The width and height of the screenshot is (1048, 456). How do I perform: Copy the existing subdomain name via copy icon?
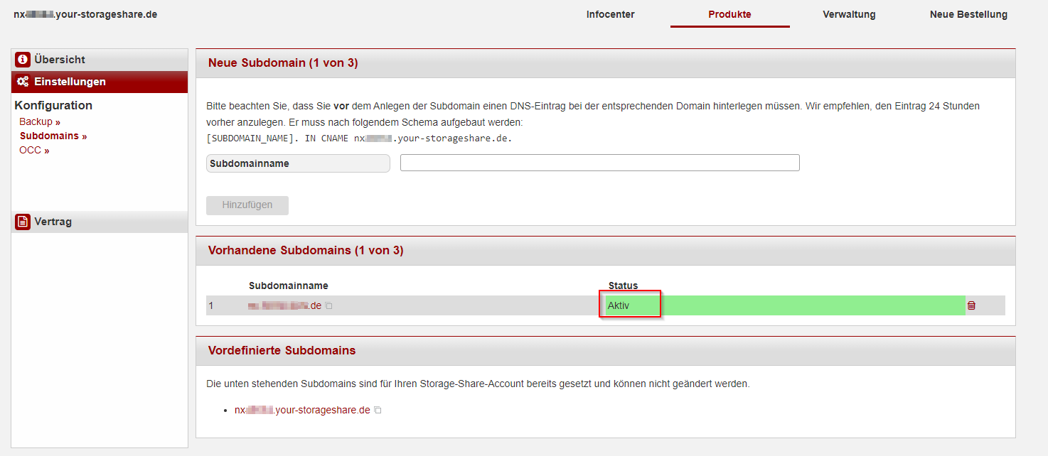coord(329,306)
